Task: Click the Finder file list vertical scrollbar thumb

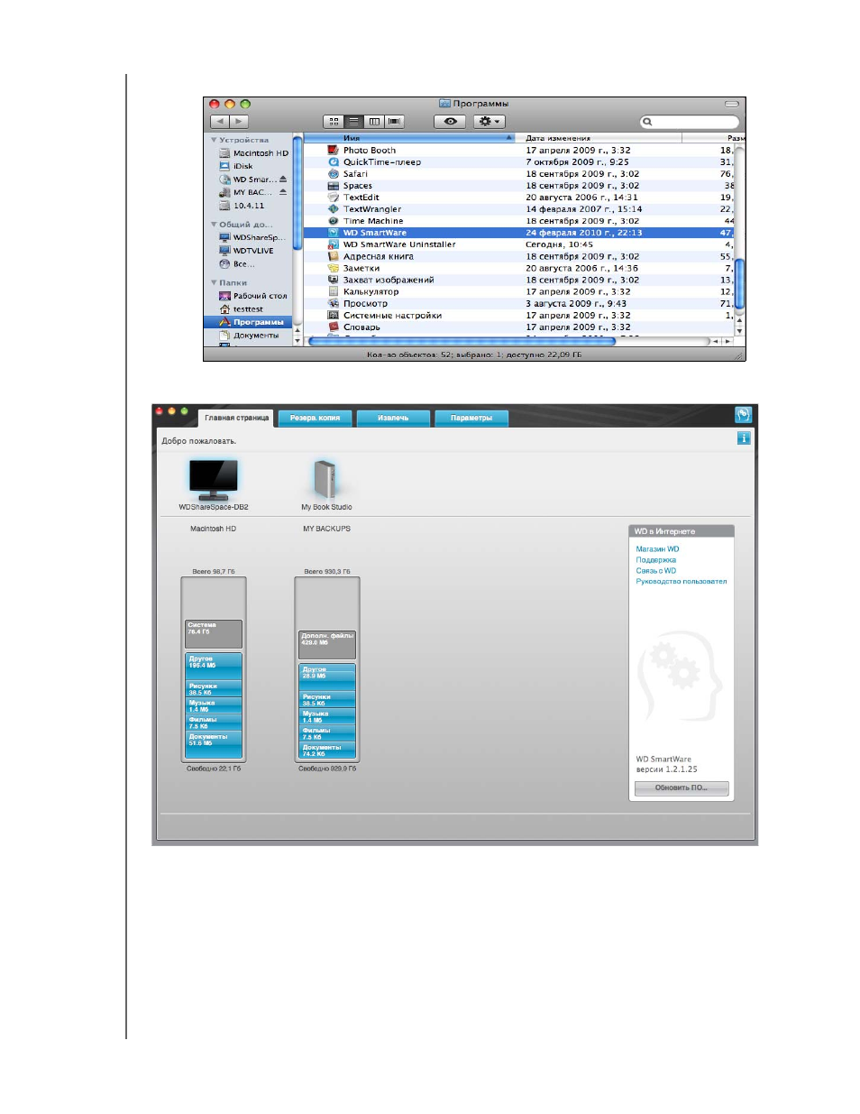Action: point(740,284)
